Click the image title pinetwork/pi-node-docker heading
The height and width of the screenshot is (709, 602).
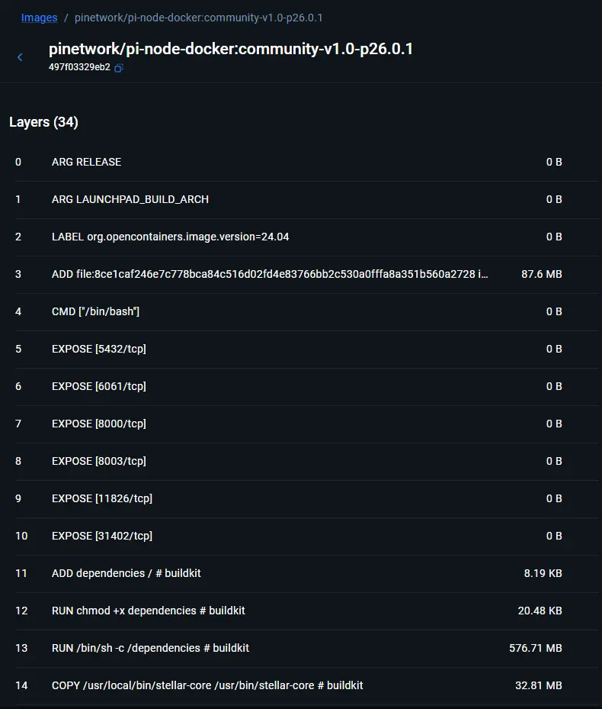(231, 49)
